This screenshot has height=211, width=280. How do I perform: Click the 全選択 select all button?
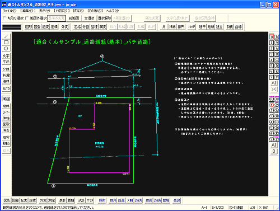pos(89,18)
